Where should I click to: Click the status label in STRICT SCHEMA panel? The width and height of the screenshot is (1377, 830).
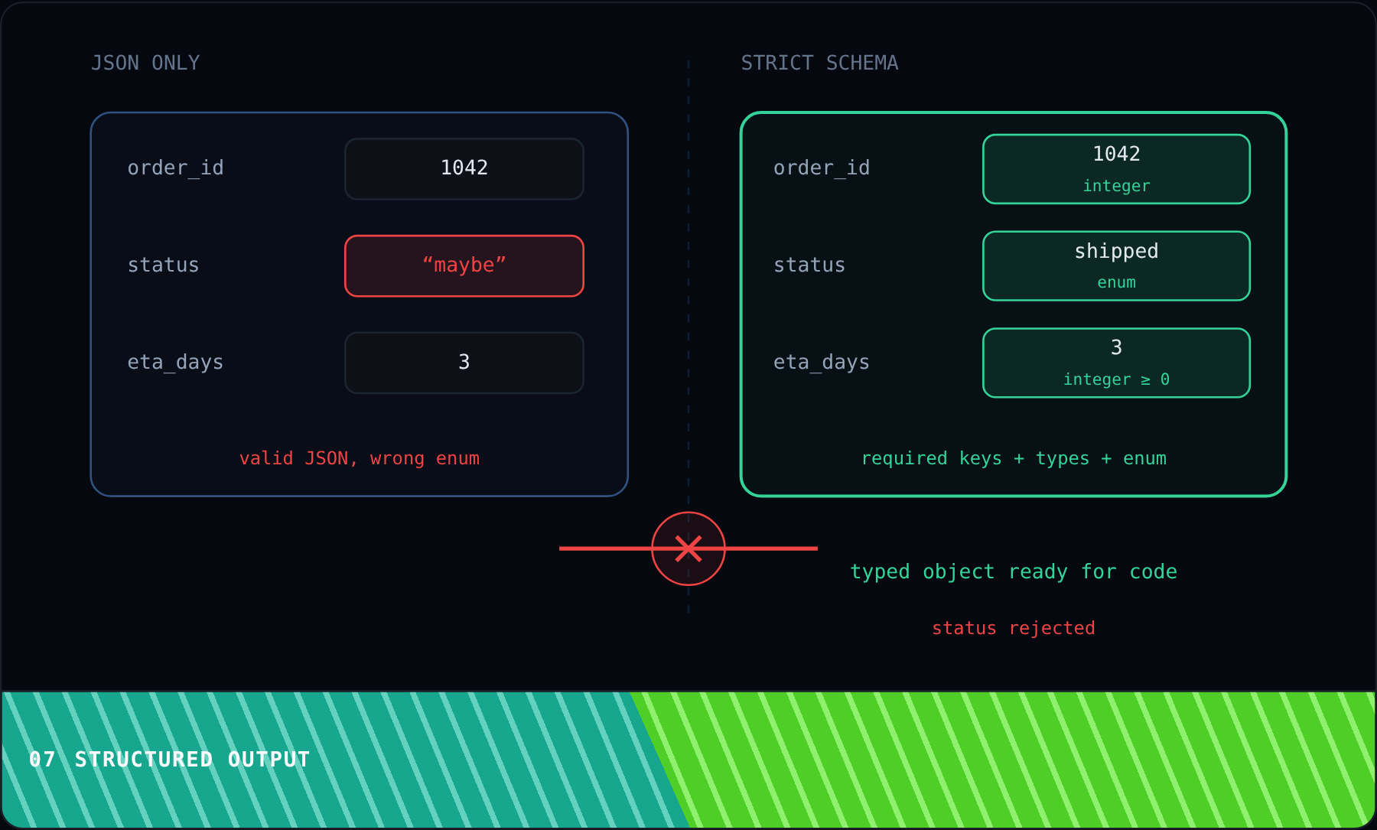809,265
